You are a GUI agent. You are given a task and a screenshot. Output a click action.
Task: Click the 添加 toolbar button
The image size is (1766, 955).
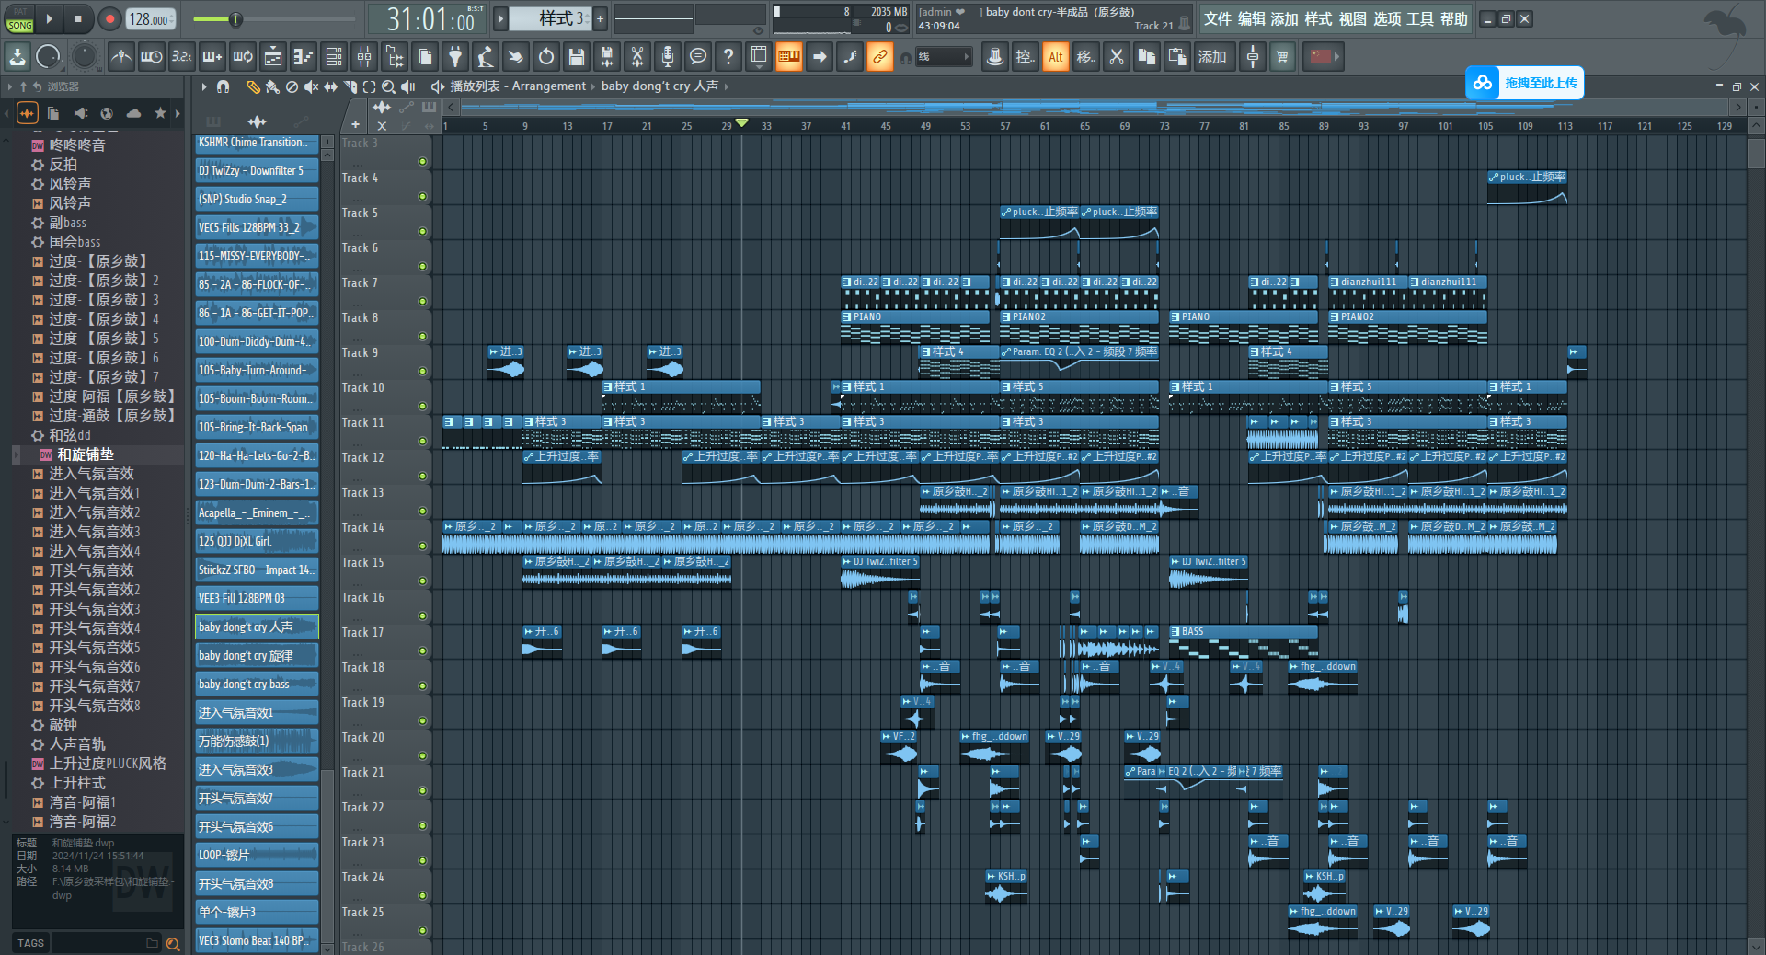pyautogui.click(x=1211, y=57)
